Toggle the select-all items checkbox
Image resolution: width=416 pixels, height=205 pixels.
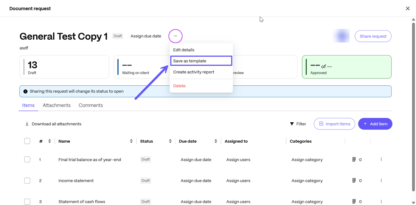point(27,141)
